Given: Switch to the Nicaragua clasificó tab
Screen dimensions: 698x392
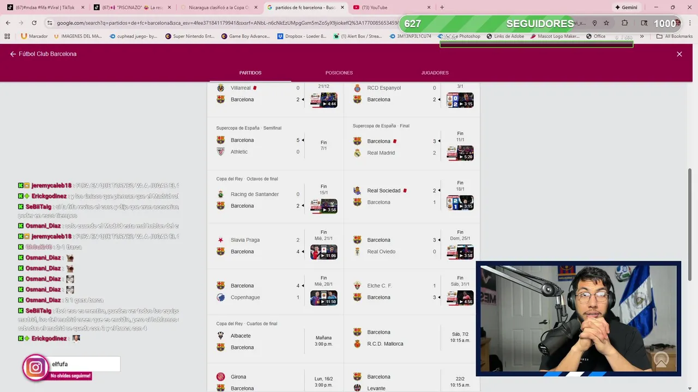Looking at the screenshot, I should [218, 7].
